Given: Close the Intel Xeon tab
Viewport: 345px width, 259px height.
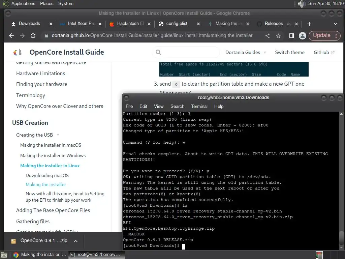Looking at the screenshot, I should [x=100, y=24].
